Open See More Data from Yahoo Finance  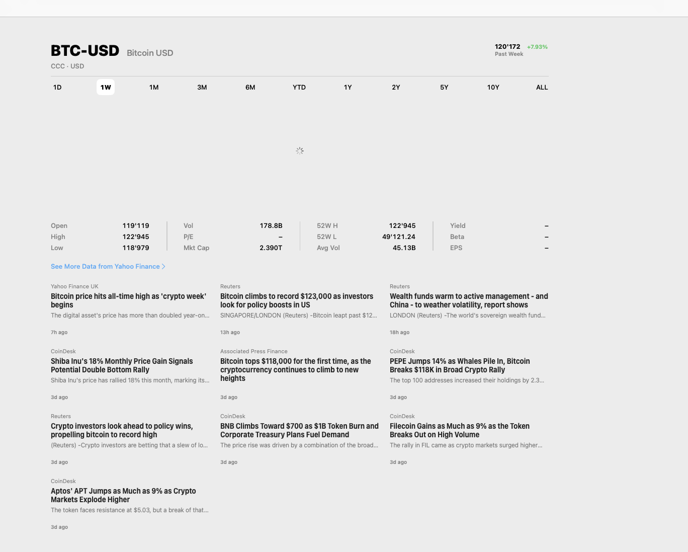click(x=105, y=266)
